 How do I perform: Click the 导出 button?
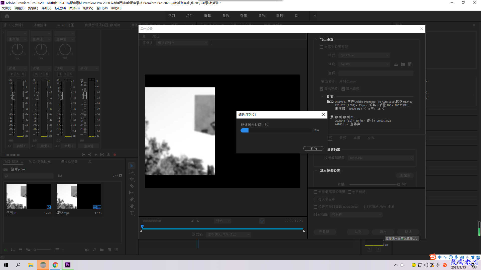tap(383, 232)
